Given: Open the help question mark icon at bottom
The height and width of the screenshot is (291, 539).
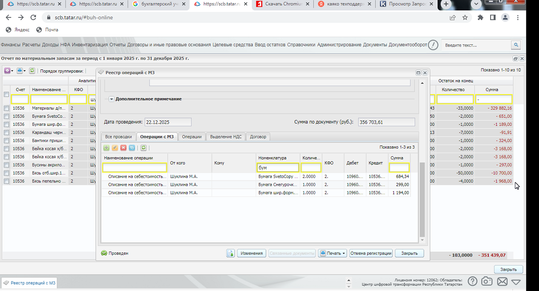Looking at the screenshot, I should tap(473, 281).
